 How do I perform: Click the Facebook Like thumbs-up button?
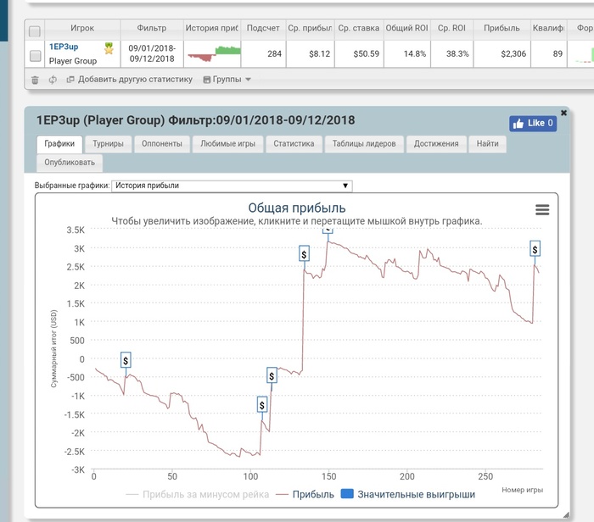[533, 124]
